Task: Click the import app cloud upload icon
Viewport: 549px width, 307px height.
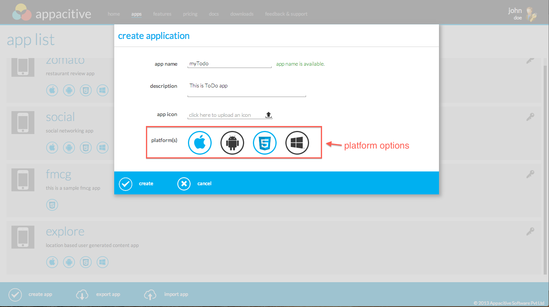Action: click(x=150, y=294)
